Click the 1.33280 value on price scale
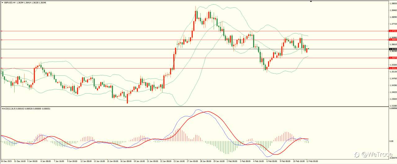This screenshot has width=397, height=164. tap(394, 106)
